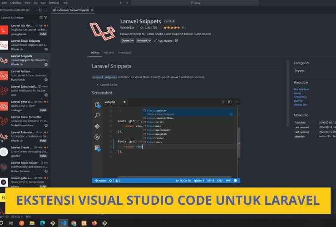Install Laravel Ide Helper extension
Viewport: 336px width, 227px height.
pos(43,34)
